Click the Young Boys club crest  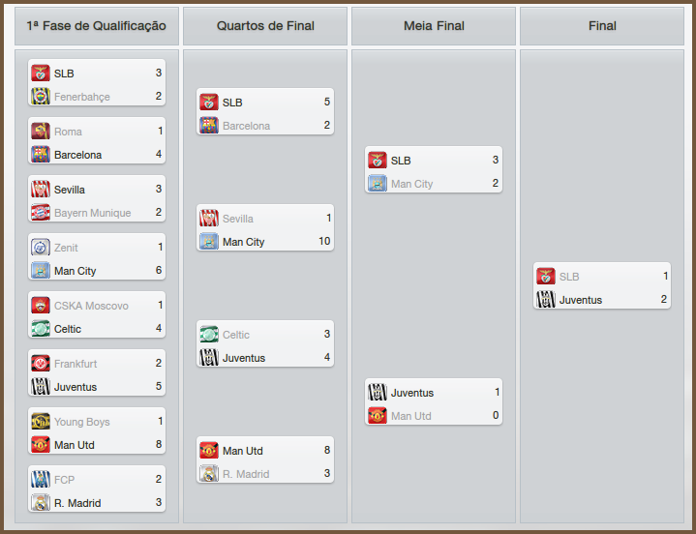pyautogui.click(x=40, y=422)
